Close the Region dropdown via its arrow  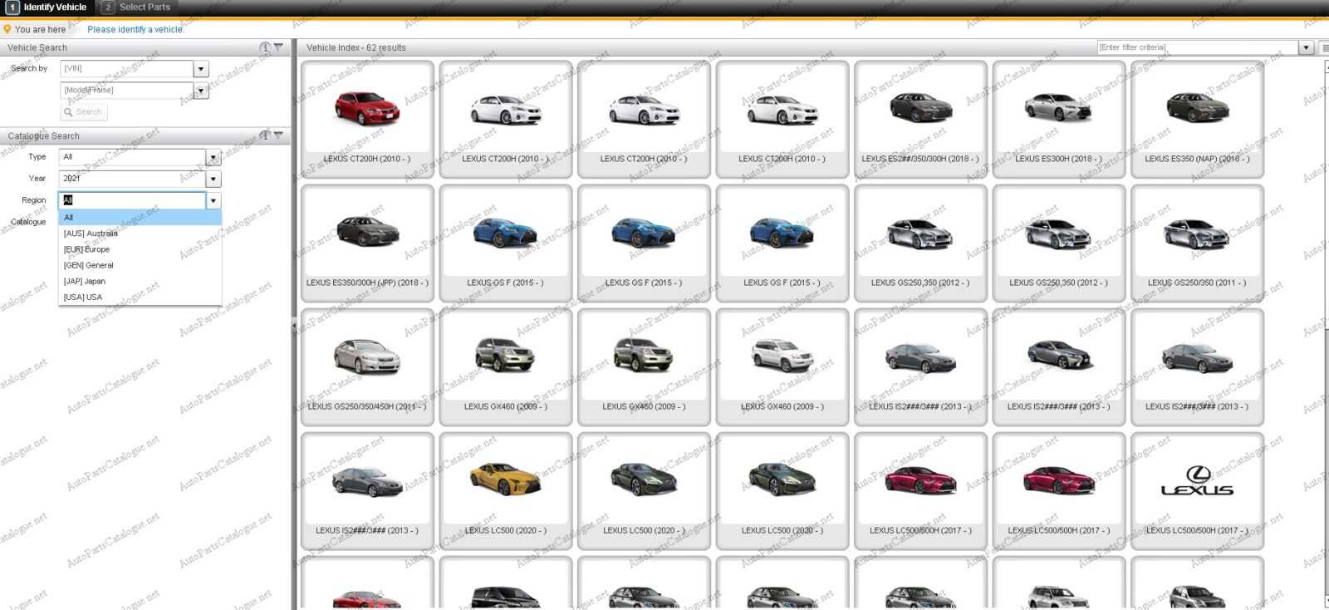click(x=213, y=200)
